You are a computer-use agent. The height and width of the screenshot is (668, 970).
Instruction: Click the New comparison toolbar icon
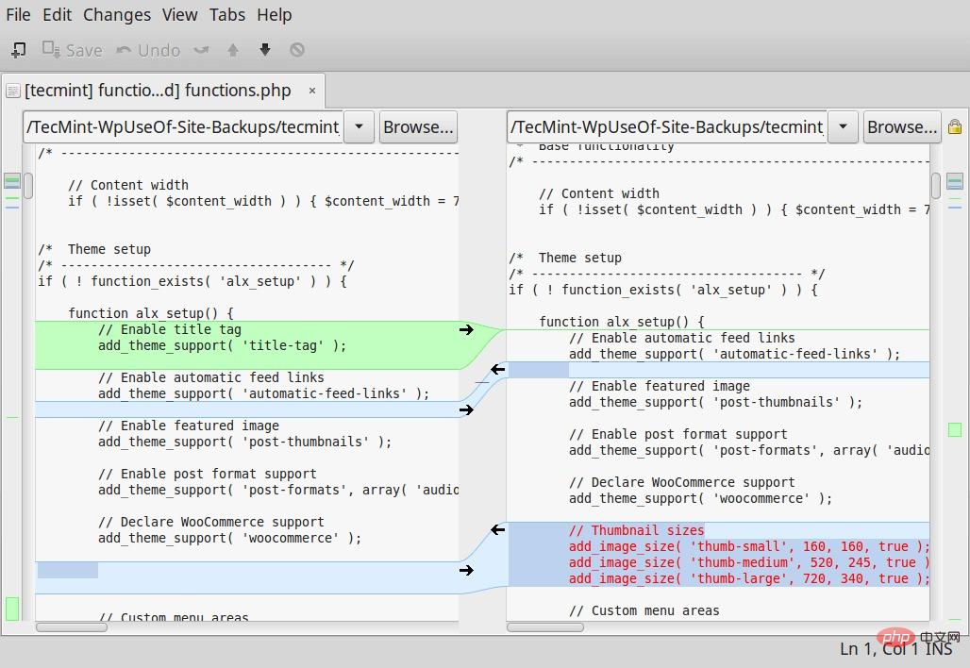click(18, 50)
